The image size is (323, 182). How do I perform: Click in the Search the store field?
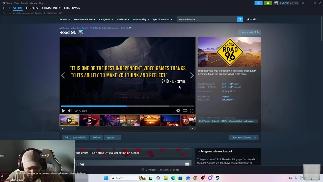[x=207, y=19]
